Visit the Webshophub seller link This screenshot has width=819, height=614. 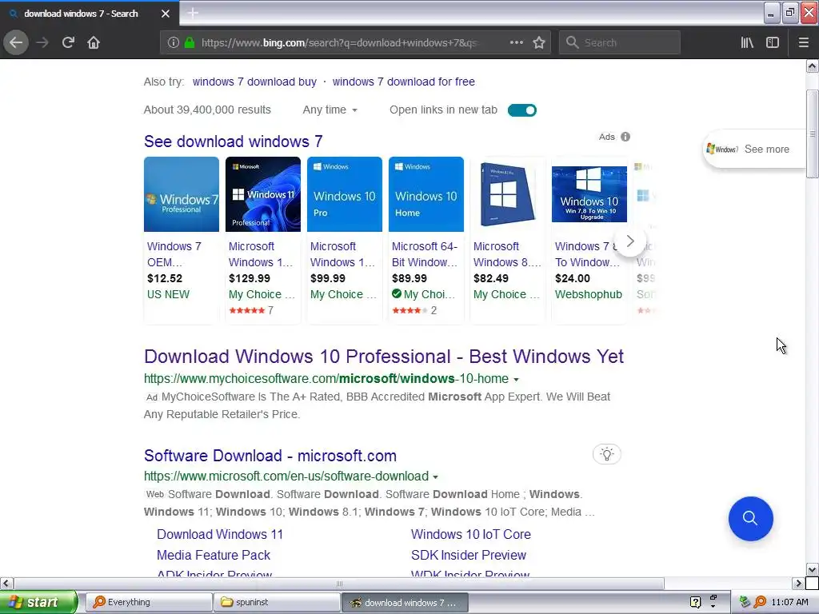588,294
